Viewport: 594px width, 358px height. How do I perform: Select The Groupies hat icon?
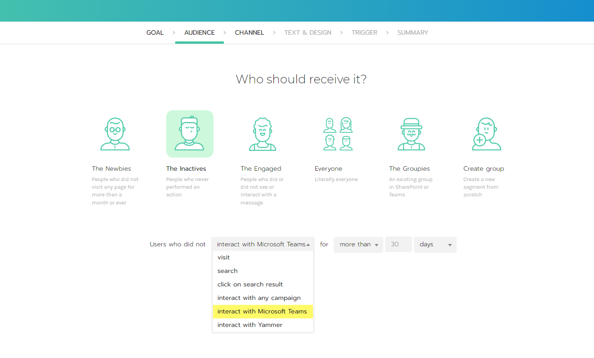click(x=412, y=134)
